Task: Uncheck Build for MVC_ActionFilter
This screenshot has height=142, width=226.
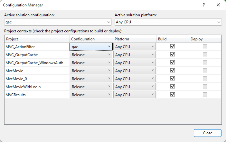Action: click(x=173, y=46)
